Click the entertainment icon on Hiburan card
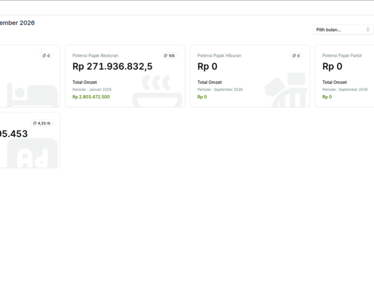The image size is (374, 281). [x=286, y=90]
